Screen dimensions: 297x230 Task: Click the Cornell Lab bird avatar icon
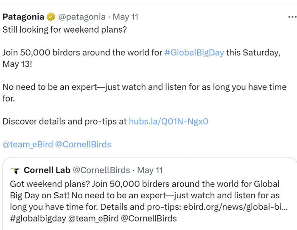(15, 170)
